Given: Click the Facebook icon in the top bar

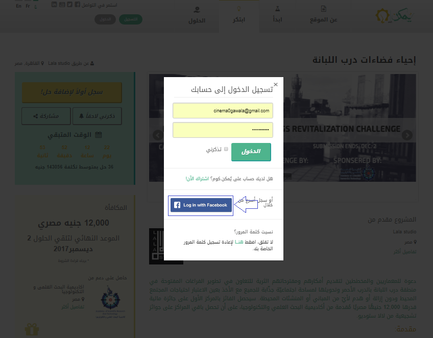Looking at the screenshot, I should tap(77, 5).
